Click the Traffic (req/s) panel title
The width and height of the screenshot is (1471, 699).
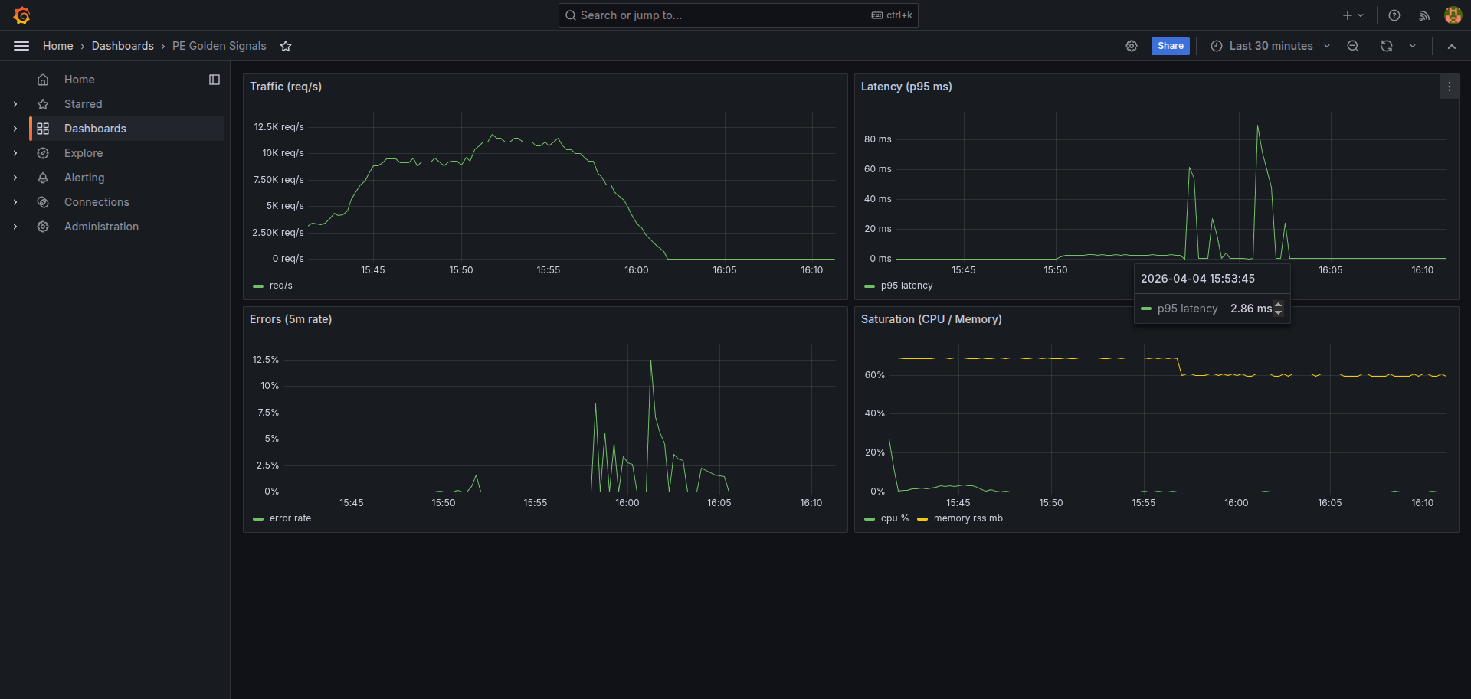point(286,87)
